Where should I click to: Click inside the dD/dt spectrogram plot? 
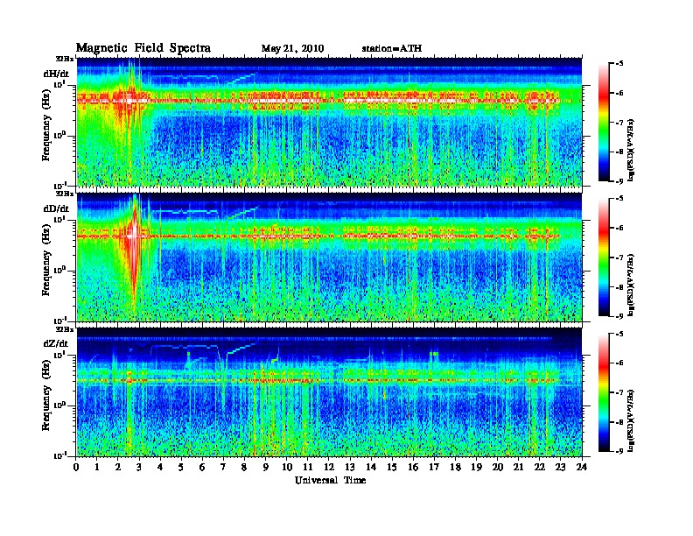(x=329, y=257)
